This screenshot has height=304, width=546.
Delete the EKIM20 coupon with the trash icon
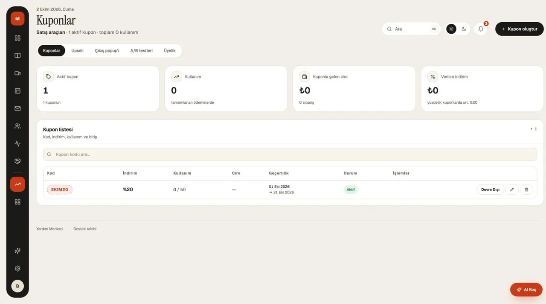click(x=526, y=190)
